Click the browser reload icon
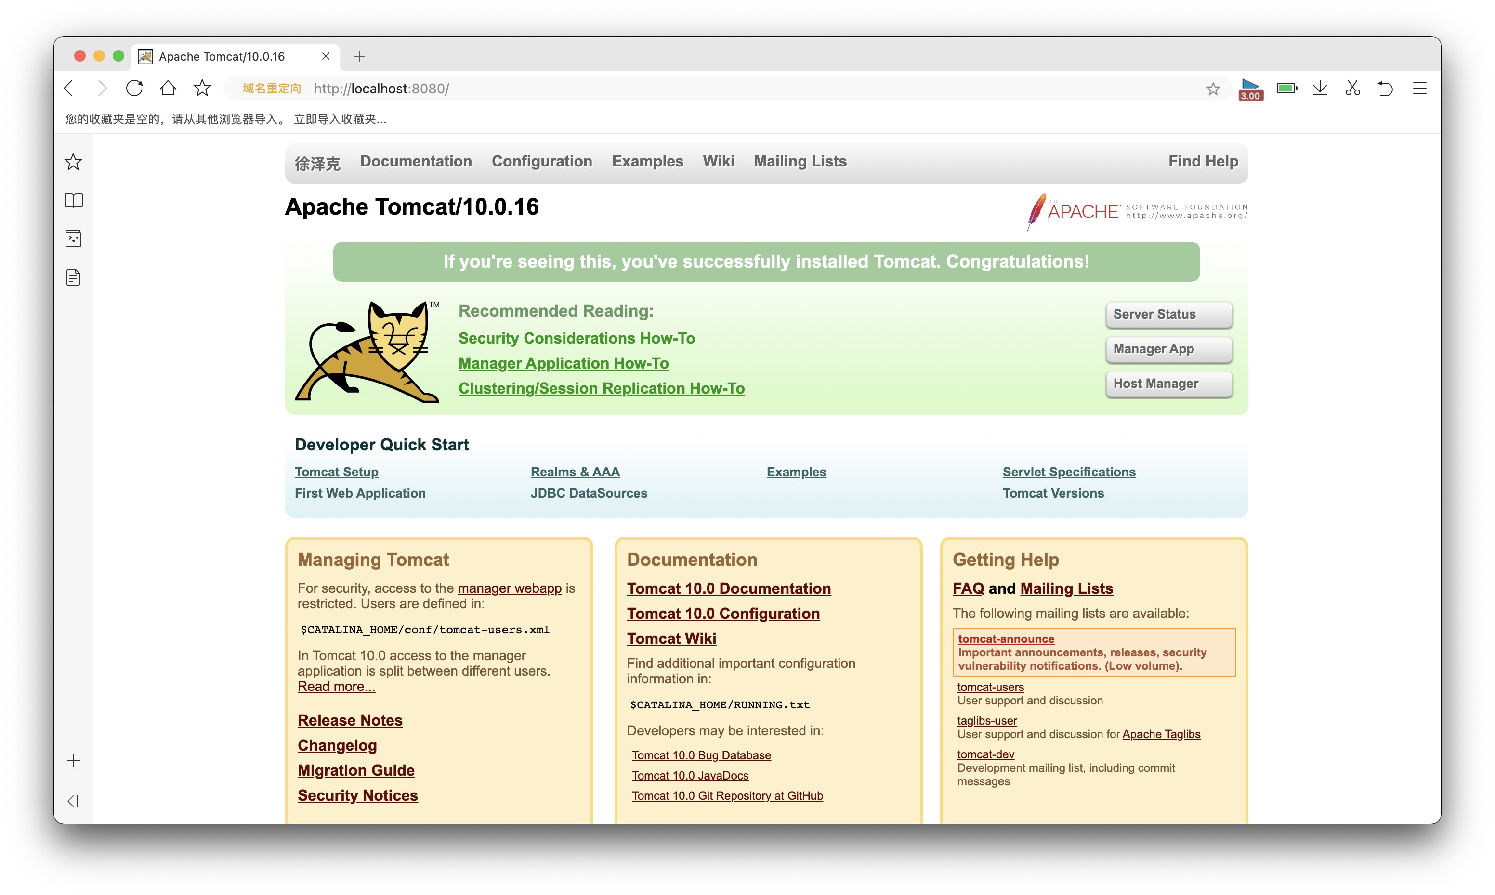Image resolution: width=1495 pixels, height=895 pixels. click(x=134, y=89)
